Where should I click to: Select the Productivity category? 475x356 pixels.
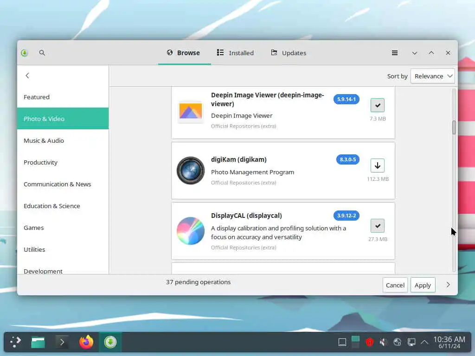coord(63,162)
